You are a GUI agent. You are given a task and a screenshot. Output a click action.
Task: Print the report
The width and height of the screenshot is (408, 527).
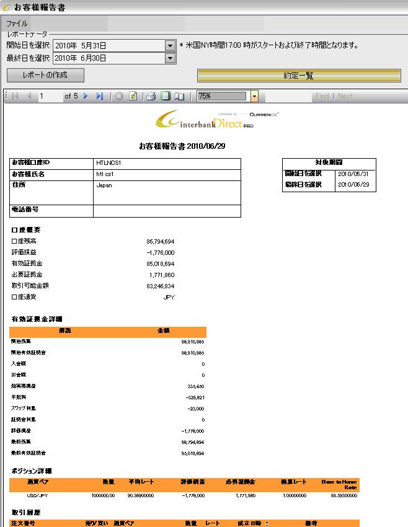pyautogui.click(x=151, y=96)
